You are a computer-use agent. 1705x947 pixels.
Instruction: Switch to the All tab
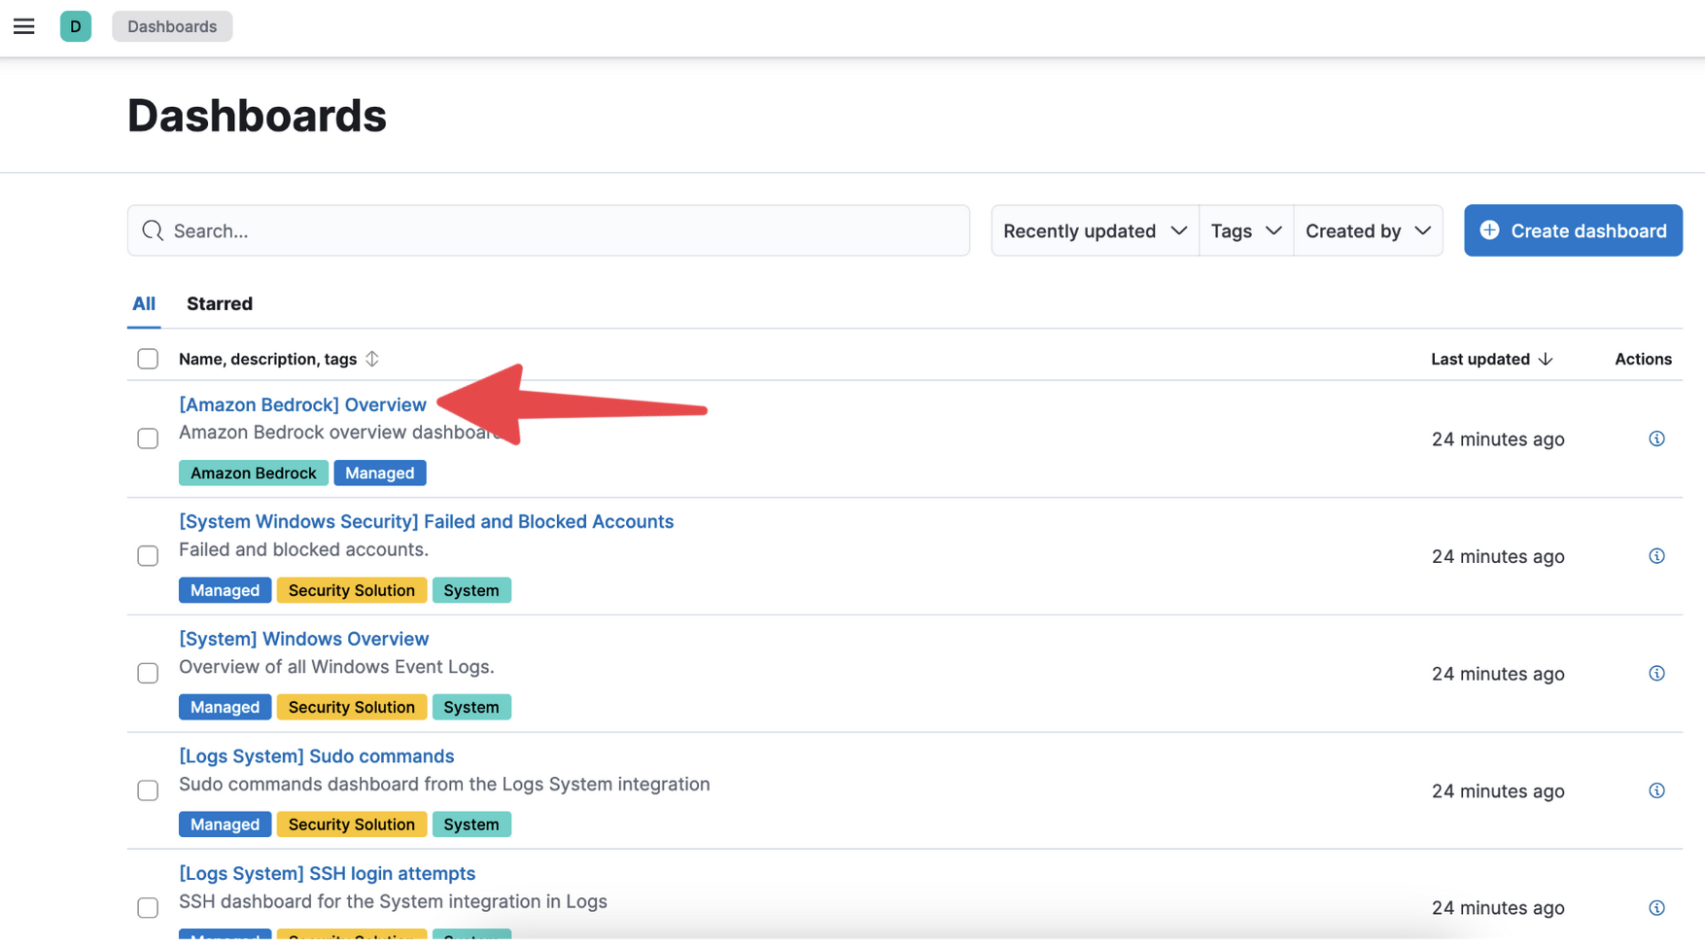tap(144, 303)
